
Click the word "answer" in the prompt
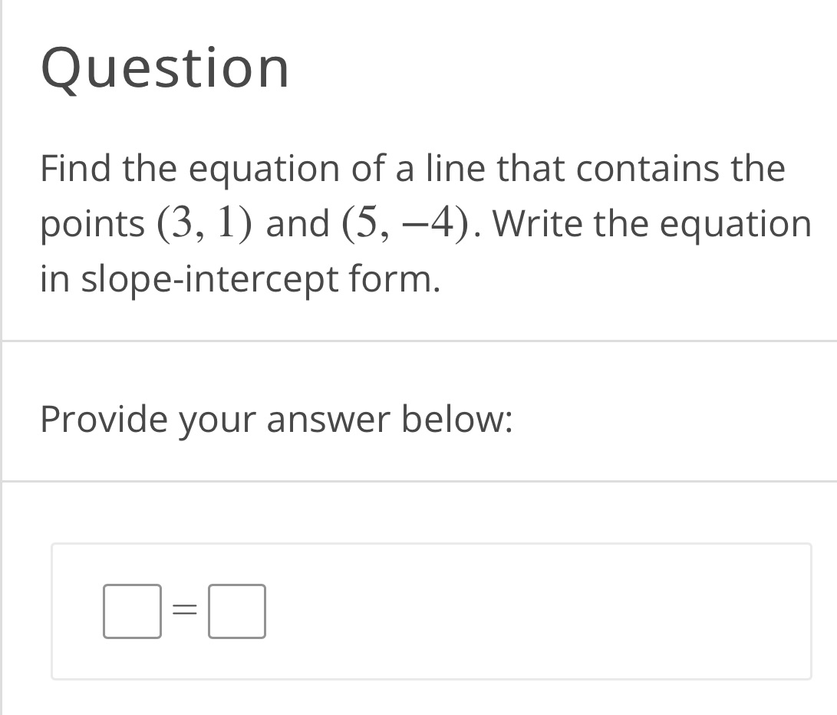(329, 420)
